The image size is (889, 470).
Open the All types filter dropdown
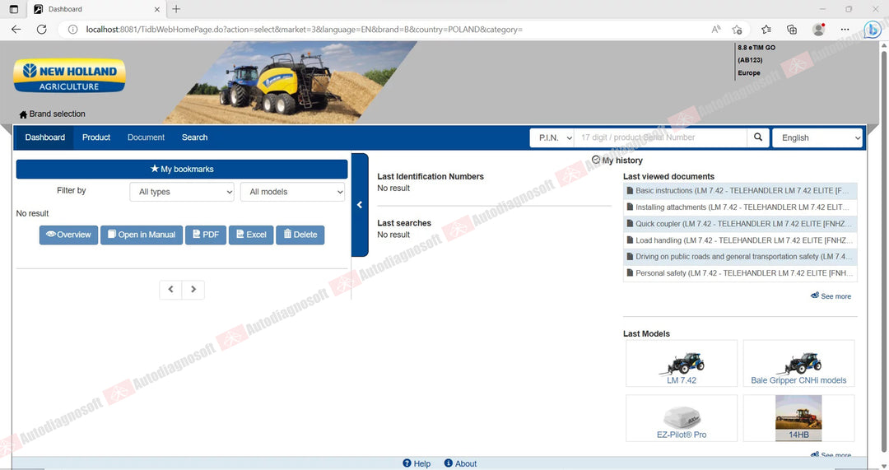click(x=182, y=192)
